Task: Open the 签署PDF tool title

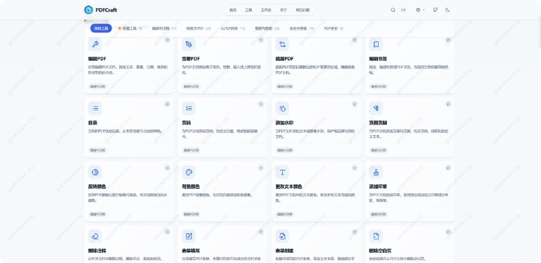Action: pos(191,59)
